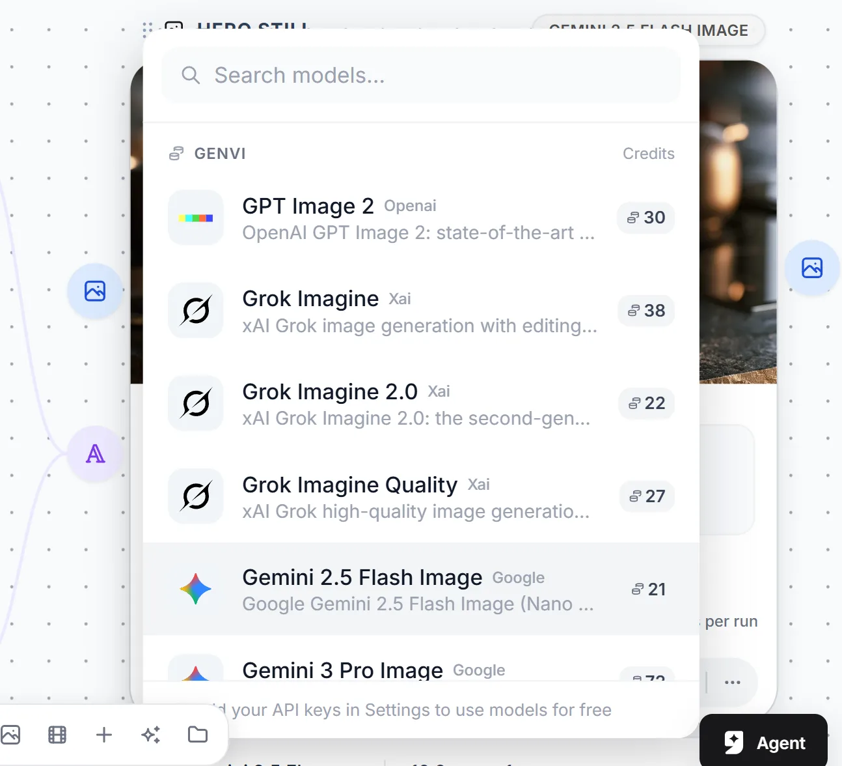Add image node from bottom toolbar
This screenshot has height=766, width=842.
10,735
